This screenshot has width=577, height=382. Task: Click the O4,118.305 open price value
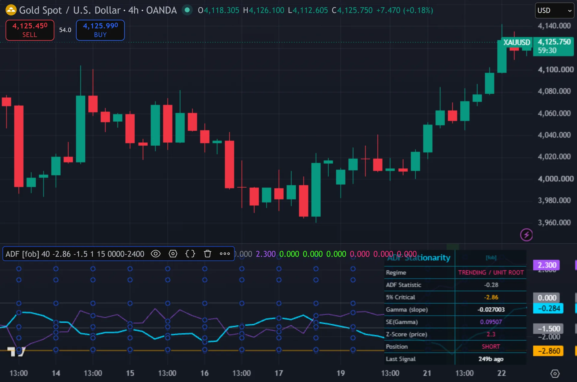coord(218,10)
